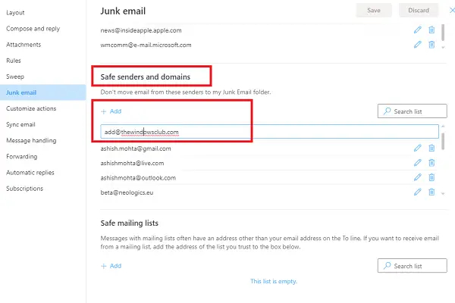
Task: Delete the news@insideapple.apple.com entry
Action: pos(431,30)
